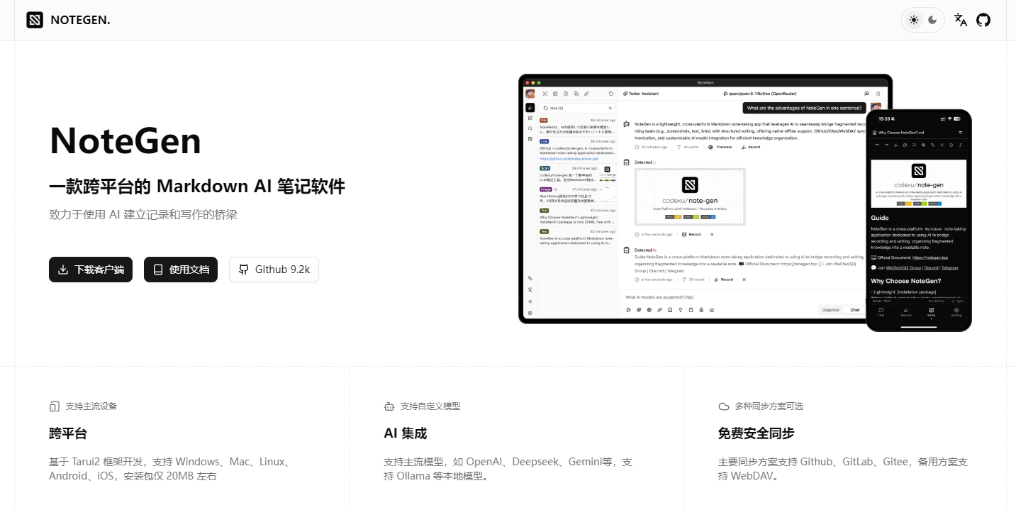The width and height of the screenshot is (1016, 510).
Task: Select the 跨平台 feature heading
Action: coord(68,433)
